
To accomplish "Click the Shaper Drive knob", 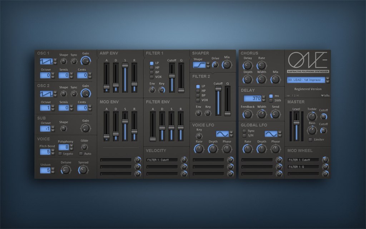I will point(215,64).
